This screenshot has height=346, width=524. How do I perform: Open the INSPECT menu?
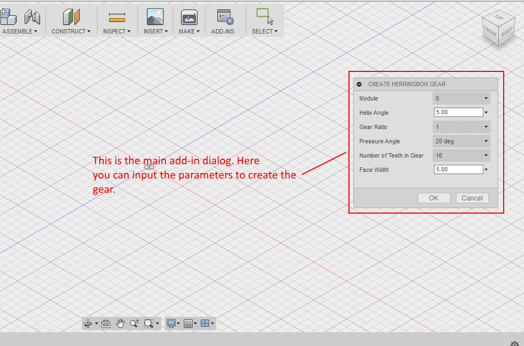[117, 31]
